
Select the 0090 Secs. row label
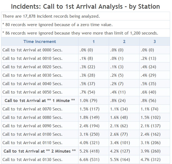32,126
